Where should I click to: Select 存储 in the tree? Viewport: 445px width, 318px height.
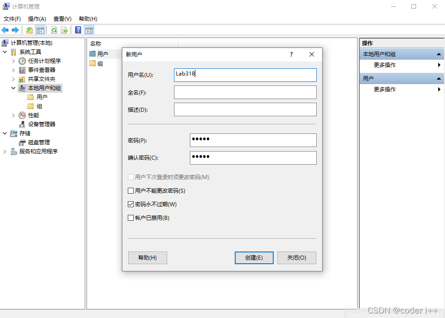(x=24, y=133)
